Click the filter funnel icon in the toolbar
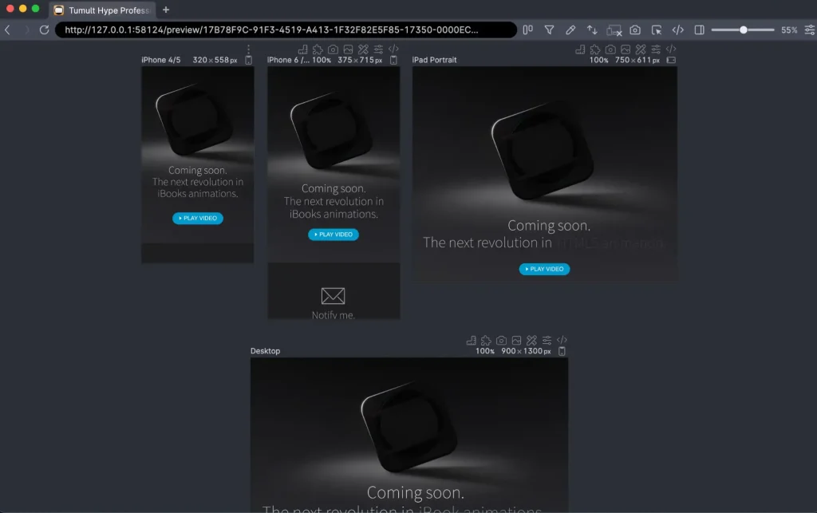817x513 pixels. point(549,30)
